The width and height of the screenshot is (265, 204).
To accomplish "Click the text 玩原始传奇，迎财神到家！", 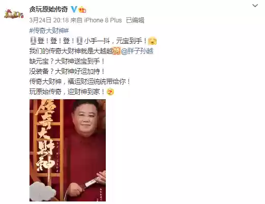I will pos(67,92).
